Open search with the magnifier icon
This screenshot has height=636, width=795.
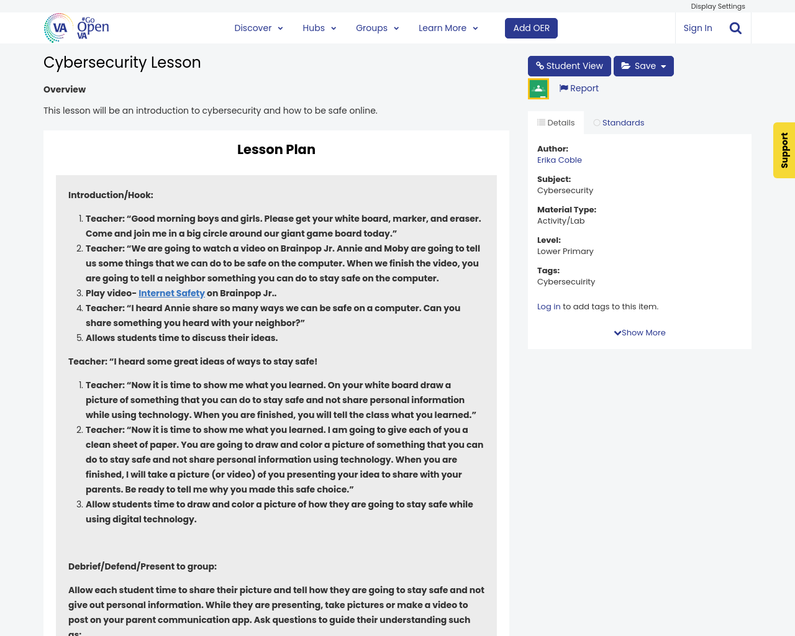(735, 28)
